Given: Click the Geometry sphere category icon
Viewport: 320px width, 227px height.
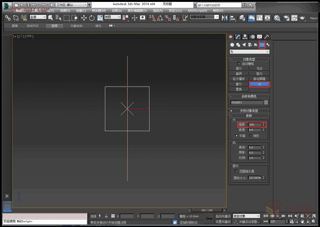Looking at the screenshot, I should click(232, 45).
